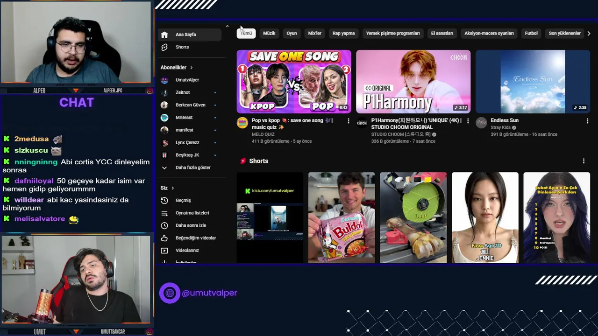598x336 pixels.
Task: Open Lynx Çerezz channel avatar
Action: point(164,142)
